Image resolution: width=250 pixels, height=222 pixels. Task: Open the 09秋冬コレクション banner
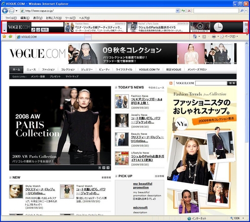coord(152,54)
